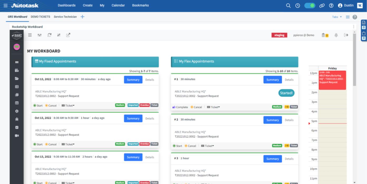This screenshot has width=367, height=184.
Task: Click the video camera sidebar icon
Action: click(x=17, y=136)
